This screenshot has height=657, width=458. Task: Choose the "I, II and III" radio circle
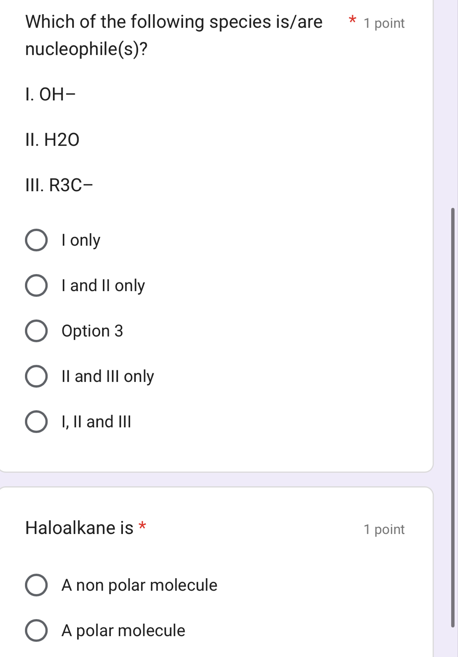click(x=36, y=422)
